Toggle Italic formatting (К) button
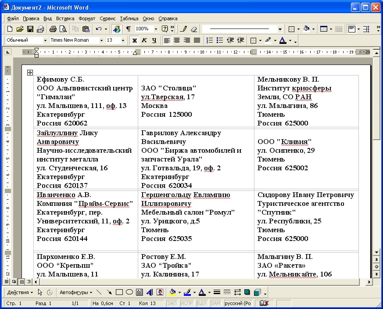Image resolution: width=383 pixels, height=309 pixels. 144,40
